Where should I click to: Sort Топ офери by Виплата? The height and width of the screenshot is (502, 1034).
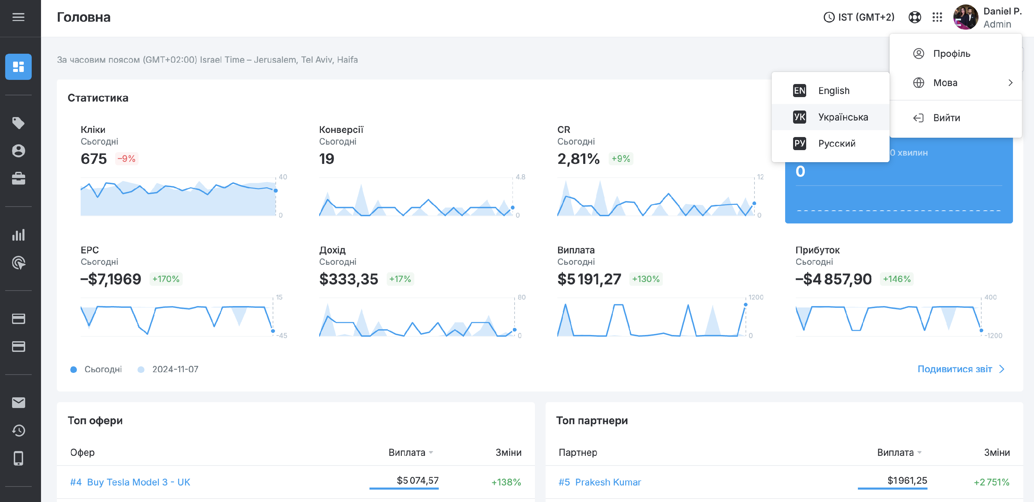point(410,453)
